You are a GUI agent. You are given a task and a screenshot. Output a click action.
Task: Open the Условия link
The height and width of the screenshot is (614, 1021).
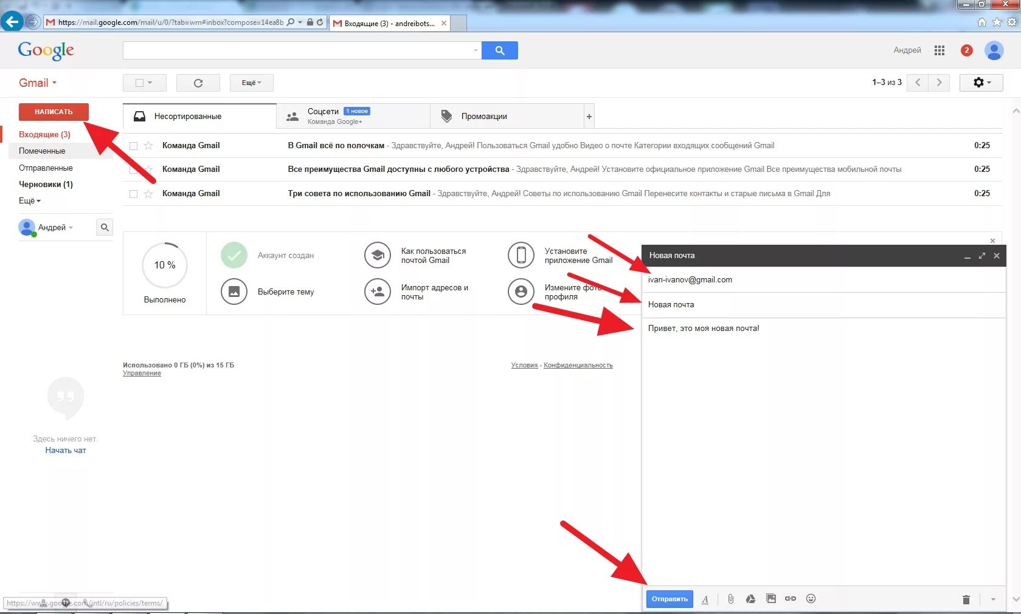point(524,366)
